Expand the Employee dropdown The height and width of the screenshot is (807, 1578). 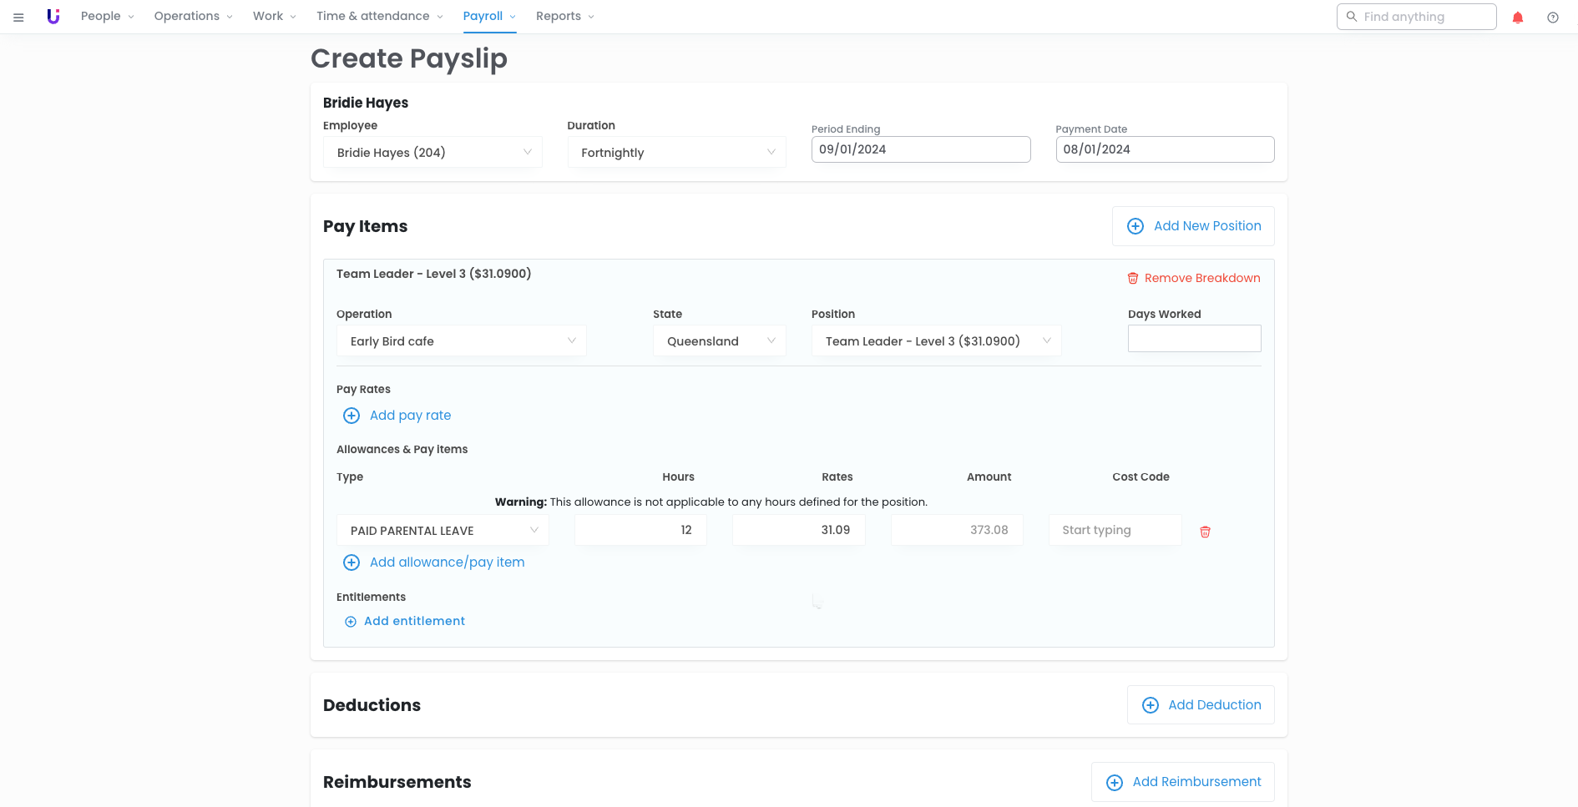pyautogui.click(x=432, y=153)
